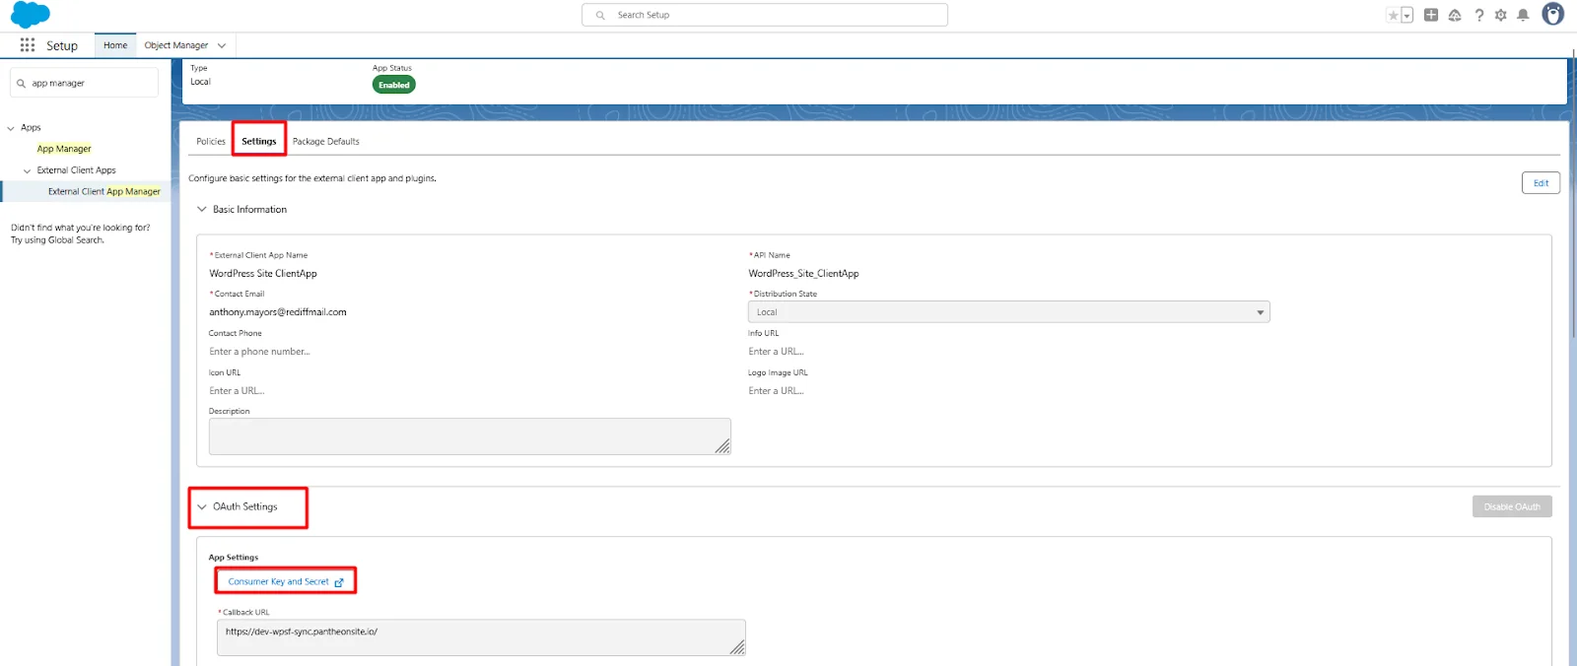Collapse the External Client Apps node
The image size is (1577, 666).
tap(27, 170)
